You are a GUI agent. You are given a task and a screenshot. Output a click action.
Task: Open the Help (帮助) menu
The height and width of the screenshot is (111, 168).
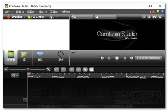tap(66, 12)
